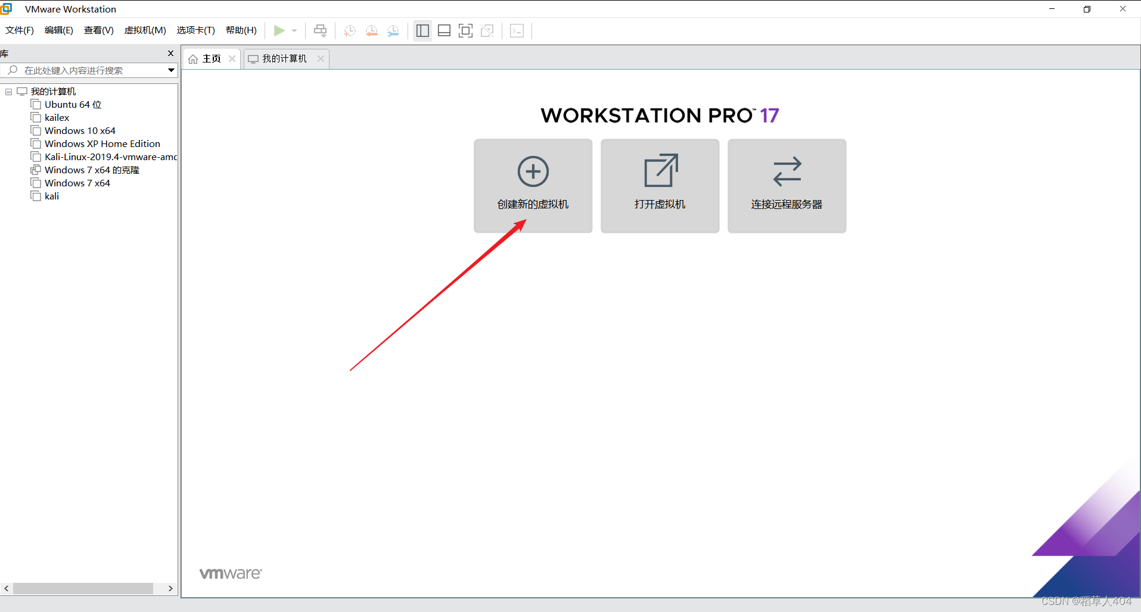
Task: Open the 文件(F) menu
Action: (x=20, y=30)
